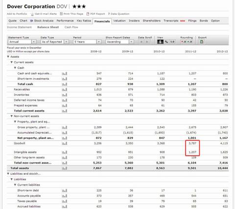Open the Insiders tab
Screen dimensions: 235x209
tap(134, 21)
